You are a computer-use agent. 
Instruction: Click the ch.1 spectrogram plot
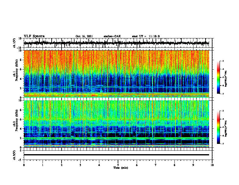click(x=116, y=74)
